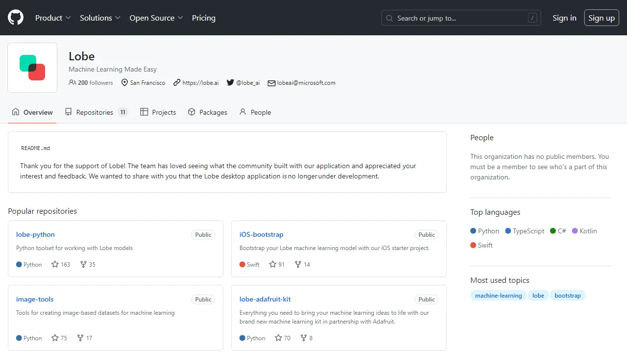Click the Public badge on lobe-python
Viewport: 627px width, 353px height.
tap(203, 235)
